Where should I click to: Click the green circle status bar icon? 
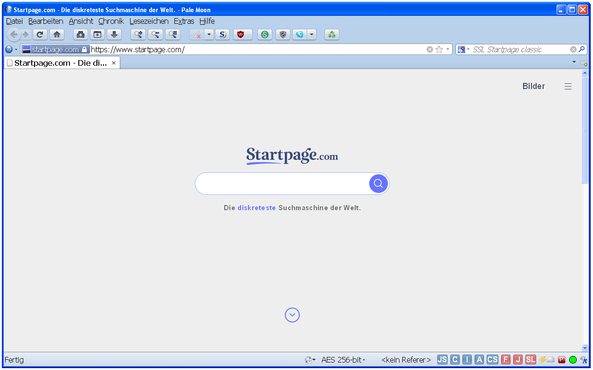[x=573, y=360]
